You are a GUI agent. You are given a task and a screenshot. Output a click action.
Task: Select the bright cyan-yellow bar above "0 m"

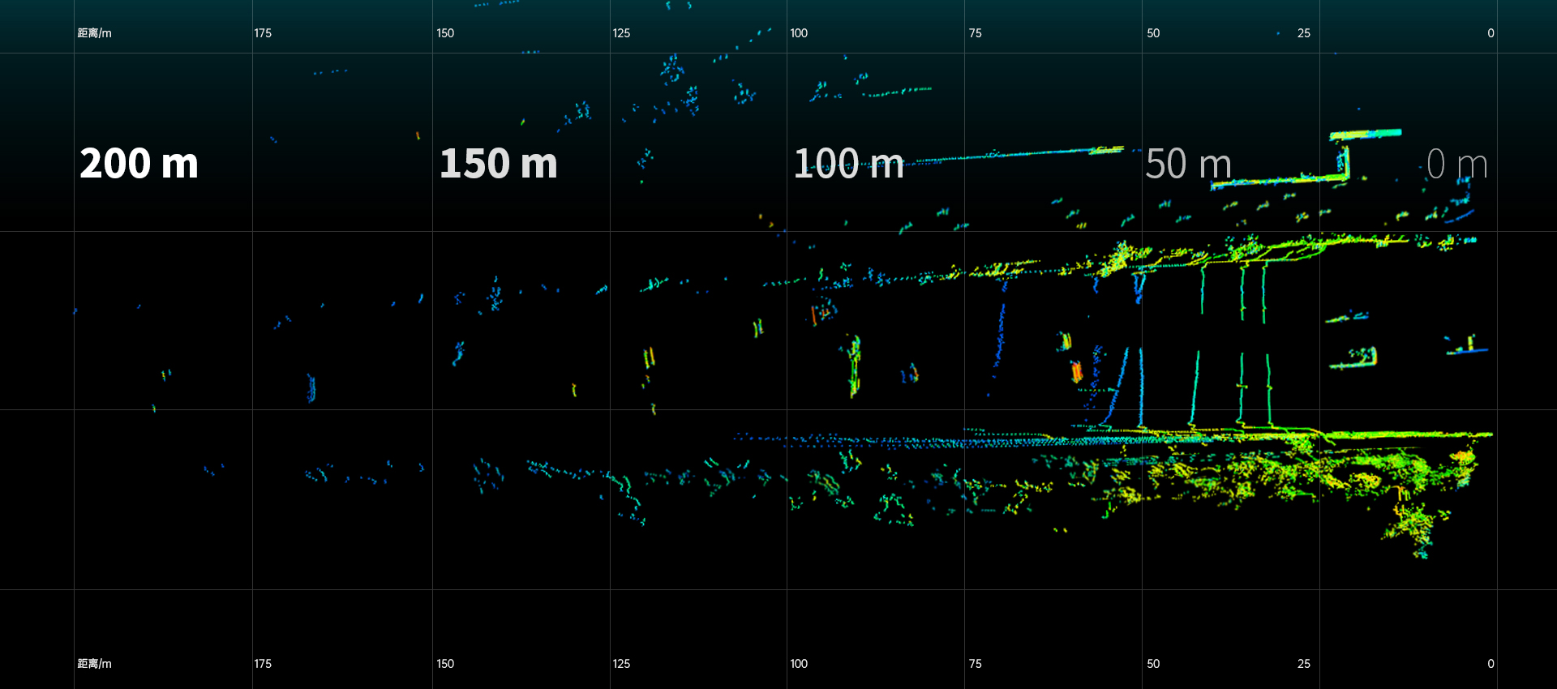point(1366,134)
